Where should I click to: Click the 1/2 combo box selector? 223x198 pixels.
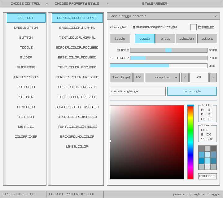click(138, 77)
